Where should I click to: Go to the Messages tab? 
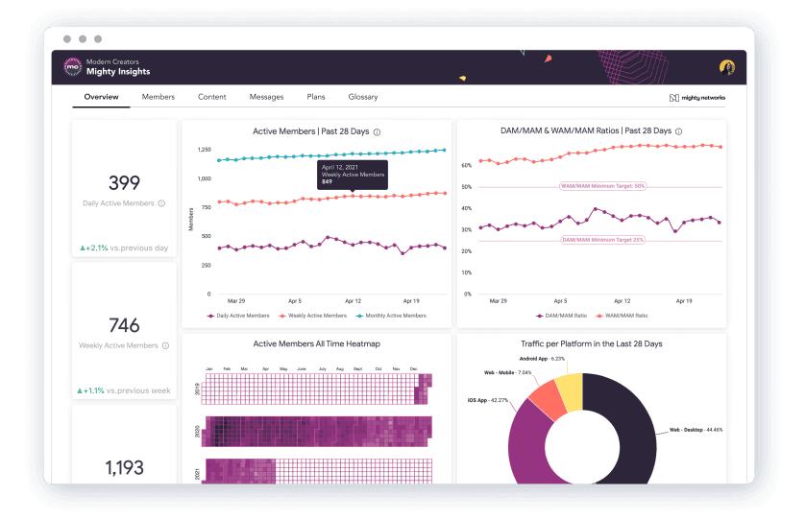point(266,97)
